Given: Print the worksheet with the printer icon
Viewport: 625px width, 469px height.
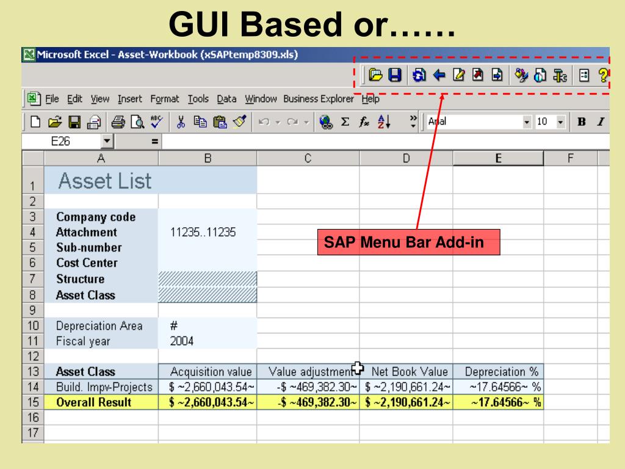Looking at the screenshot, I should (118, 122).
